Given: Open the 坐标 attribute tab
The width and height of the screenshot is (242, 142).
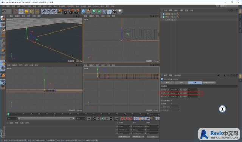Looking at the screenshot, I should (x=181, y=83).
